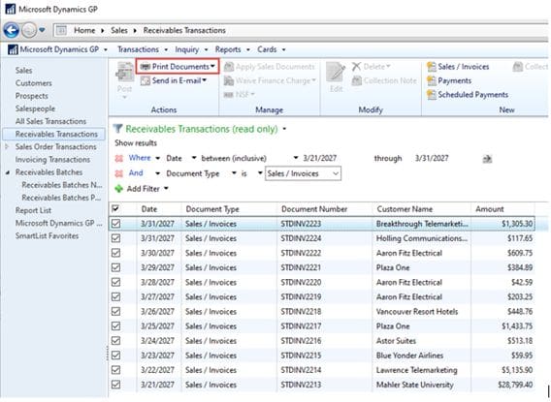Open Report List in sidebar
The image size is (551, 402).
pos(33,210)
